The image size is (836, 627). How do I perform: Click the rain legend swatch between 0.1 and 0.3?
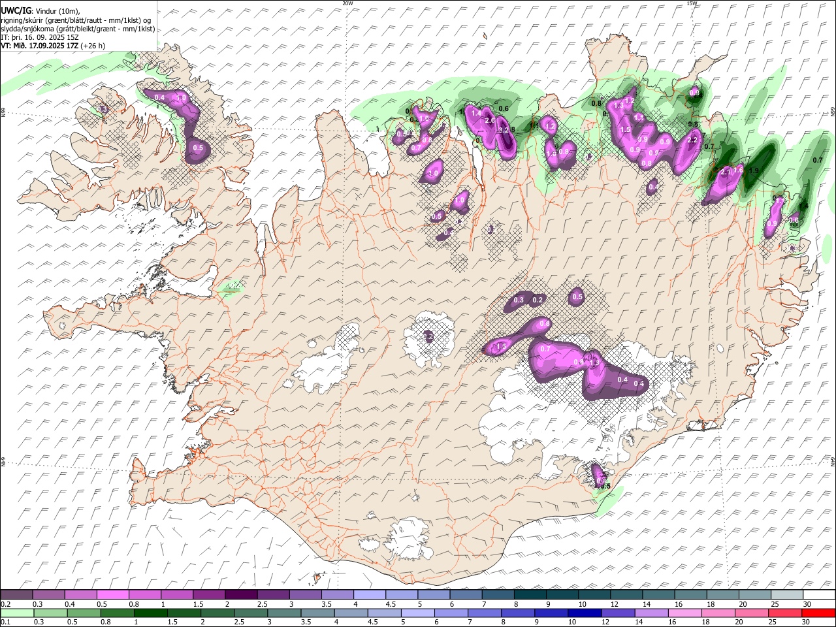[16, 613]
